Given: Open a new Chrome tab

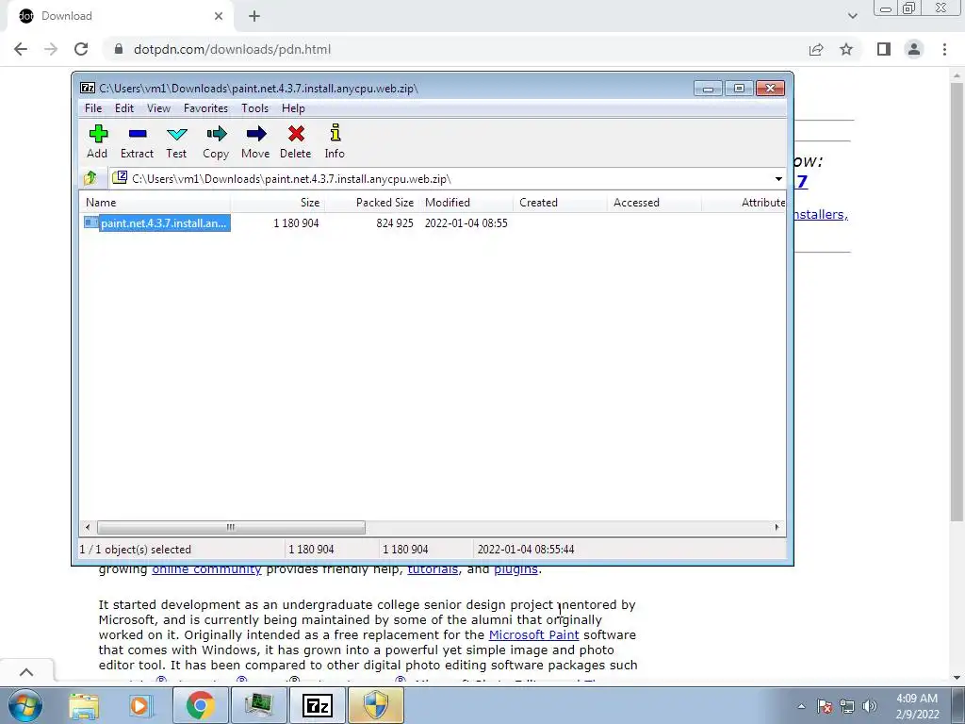Looking at the screenshot, I should pos(254,16).
